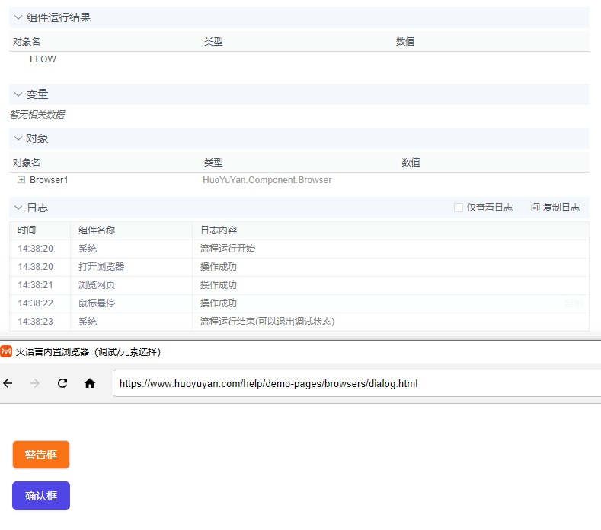Click the purple 确认框 button
The height and width of the screenshot is (530, 601).
tap(41, 496)
